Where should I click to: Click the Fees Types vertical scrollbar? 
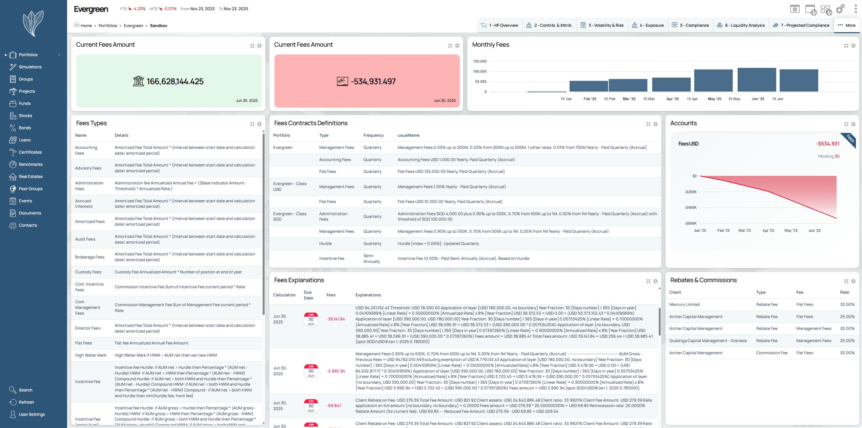pos(263,223)
